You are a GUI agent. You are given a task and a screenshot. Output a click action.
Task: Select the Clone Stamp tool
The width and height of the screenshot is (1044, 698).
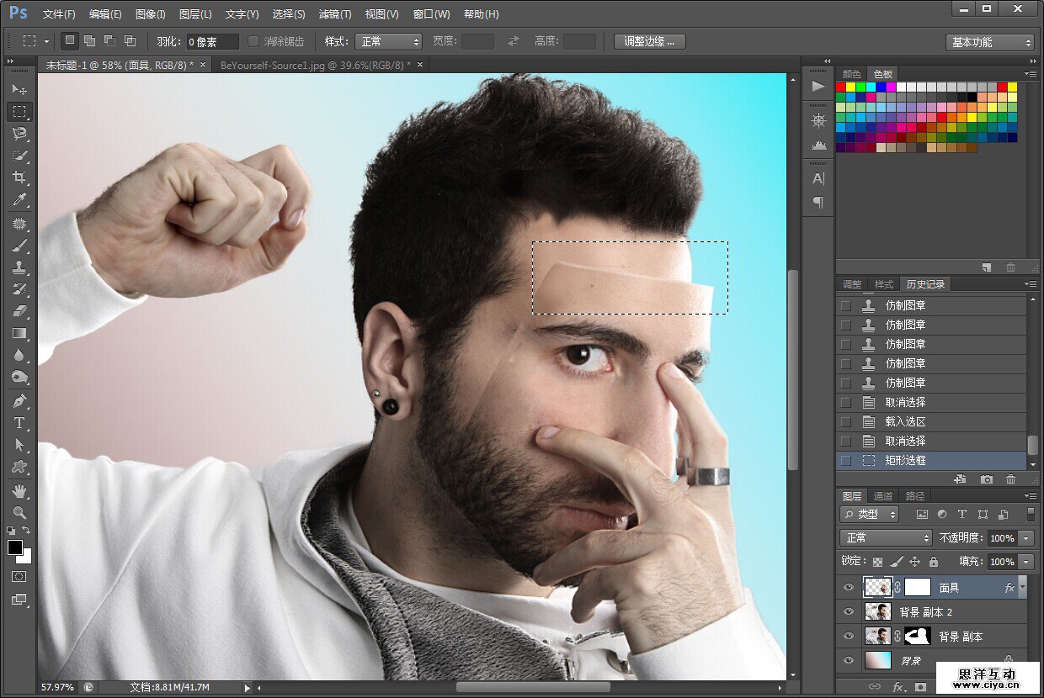pyautogui.click(x=19, y=267)
